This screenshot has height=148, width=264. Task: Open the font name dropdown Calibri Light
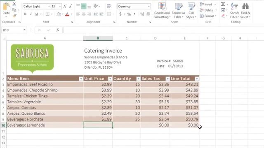click(x=49, y=7)
